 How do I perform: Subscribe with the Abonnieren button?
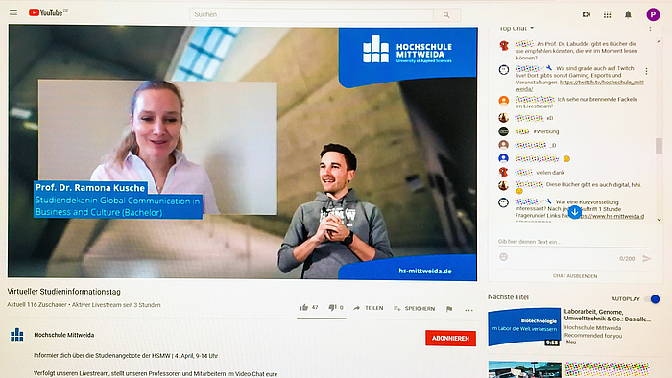pos(450,339)
